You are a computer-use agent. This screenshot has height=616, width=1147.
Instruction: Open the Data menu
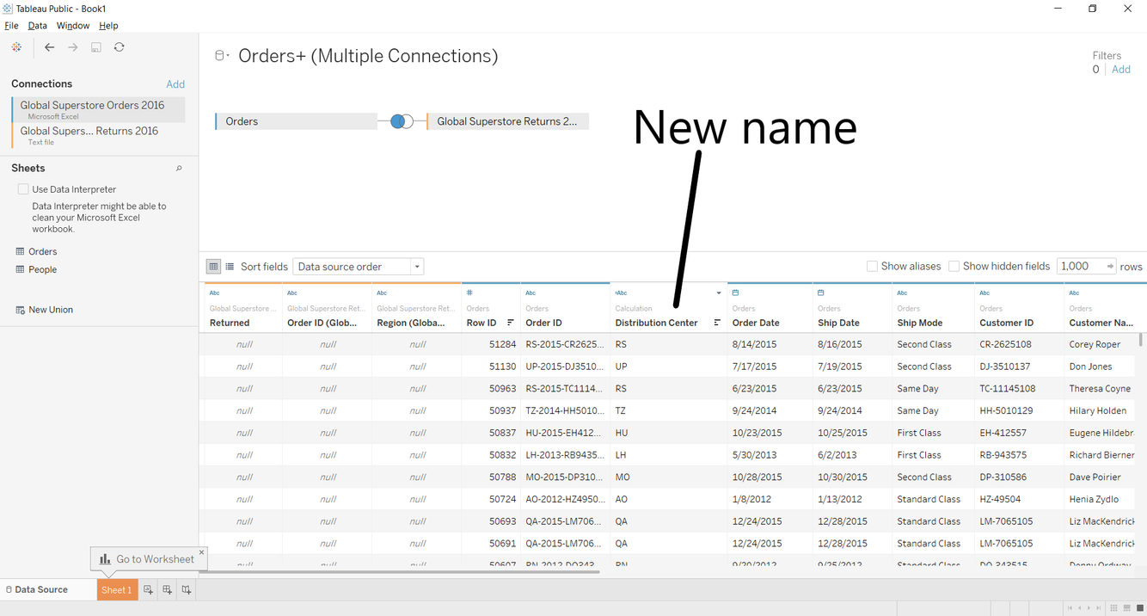37,26
